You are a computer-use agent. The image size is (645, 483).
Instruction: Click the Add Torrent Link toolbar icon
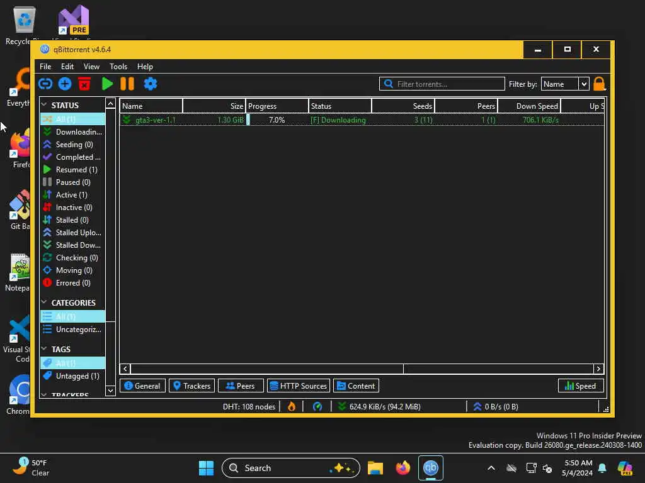pyautogui.click(x=45, y=84)
